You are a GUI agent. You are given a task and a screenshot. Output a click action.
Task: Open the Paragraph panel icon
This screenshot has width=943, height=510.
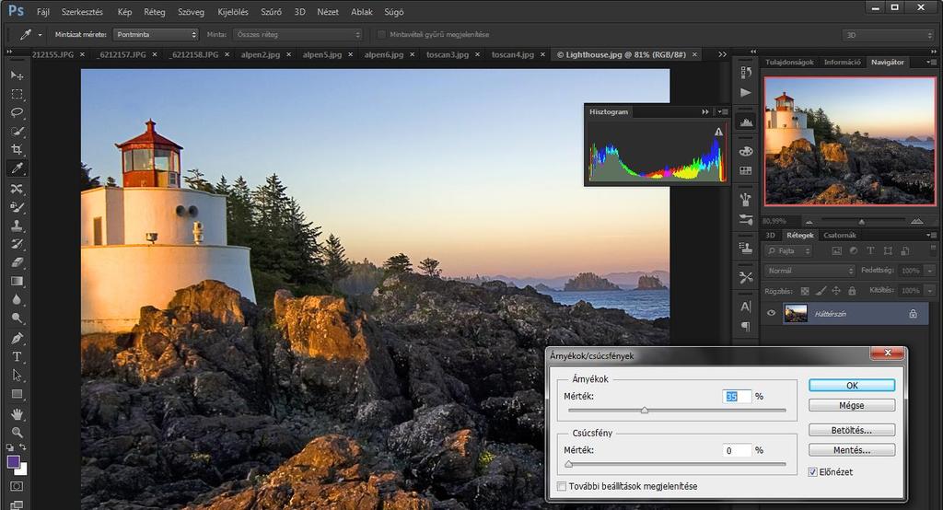[746, 327]
